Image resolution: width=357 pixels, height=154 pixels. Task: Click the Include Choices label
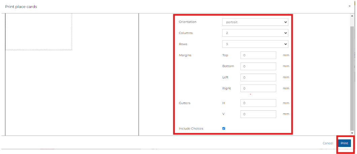(191, 128)
